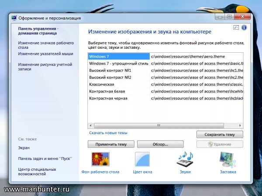The width and height of the screenshot is (262, 196).
Task: Open the window color icon
Action: click(142, 159)
